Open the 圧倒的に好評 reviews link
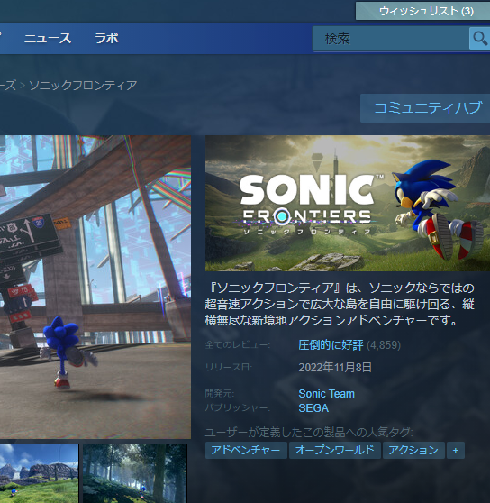The height and width of the screenshot is (503, 490). [x=331, y=345]
